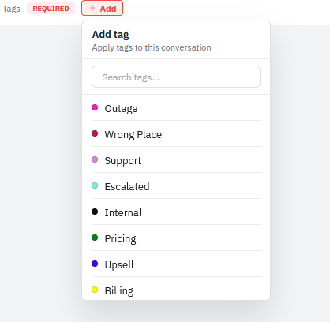Apply the Support tag

click(176, 160)
